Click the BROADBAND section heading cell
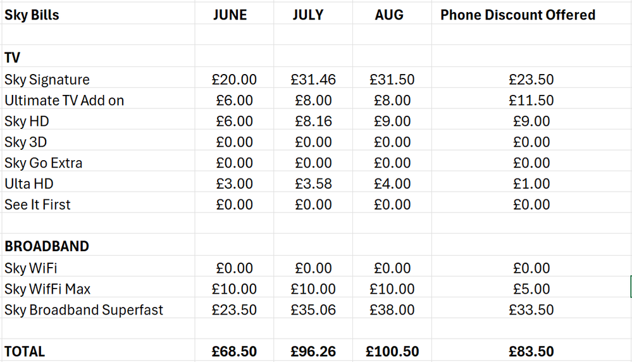Image resolution: width=632 pixels, height=362 pixels. 98,246
